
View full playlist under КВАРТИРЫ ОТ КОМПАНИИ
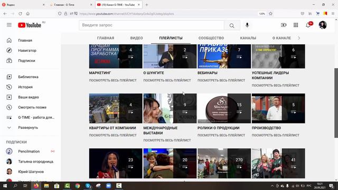click(x=112, y=135)
